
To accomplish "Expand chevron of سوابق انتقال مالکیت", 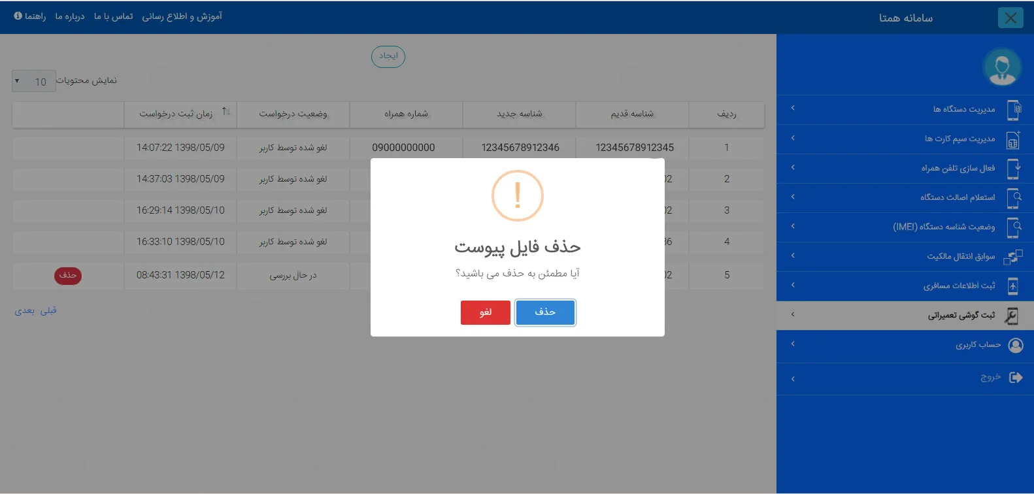I will 793,255.
